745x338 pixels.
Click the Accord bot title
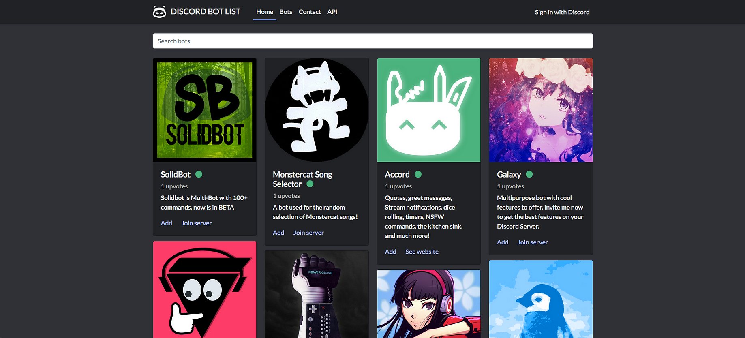[x=397, y=174]
